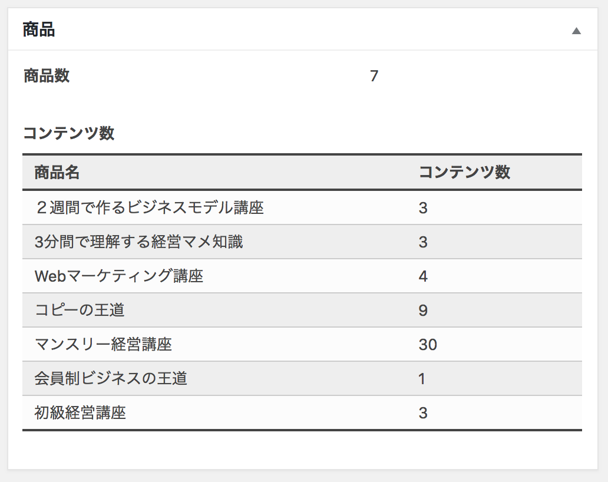Click content count 3 for ２週間で作るビジネスモデル講座
Screen dimensions: 608x482
point(423,207)
